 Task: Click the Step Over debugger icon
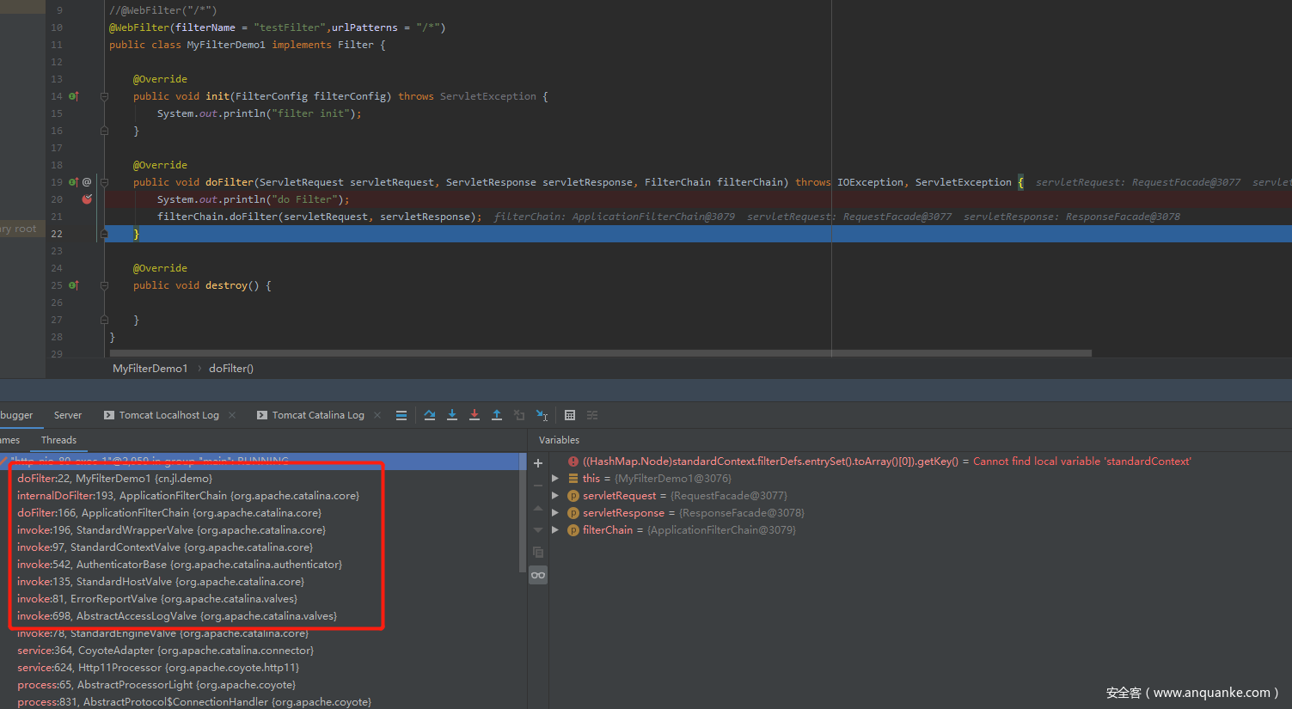click(x=430, y=415)
